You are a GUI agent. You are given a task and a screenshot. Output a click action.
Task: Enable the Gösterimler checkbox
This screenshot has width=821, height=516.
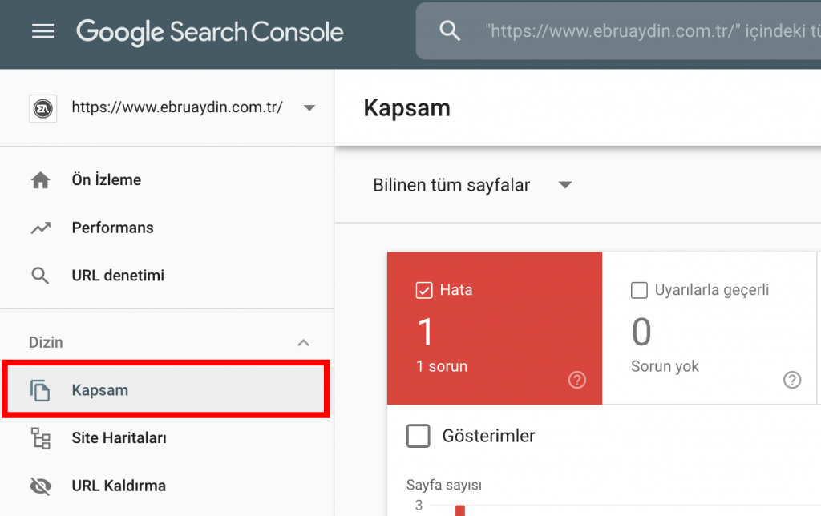pos(418,437)
